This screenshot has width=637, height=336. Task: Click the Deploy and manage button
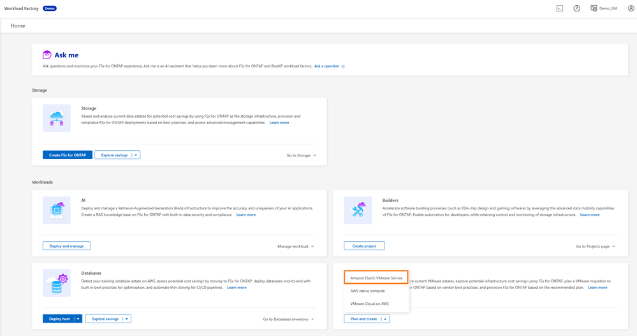point(66,246)
